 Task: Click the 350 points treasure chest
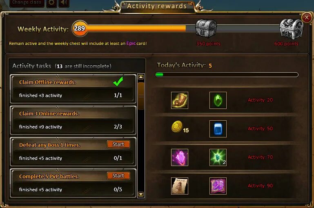coord(206,29)
